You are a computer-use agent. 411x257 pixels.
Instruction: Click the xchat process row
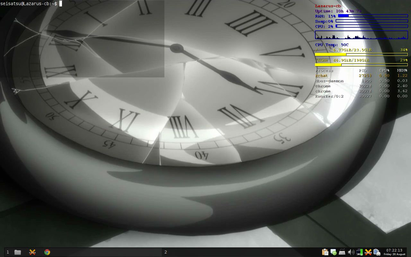[x=361, y=76]
